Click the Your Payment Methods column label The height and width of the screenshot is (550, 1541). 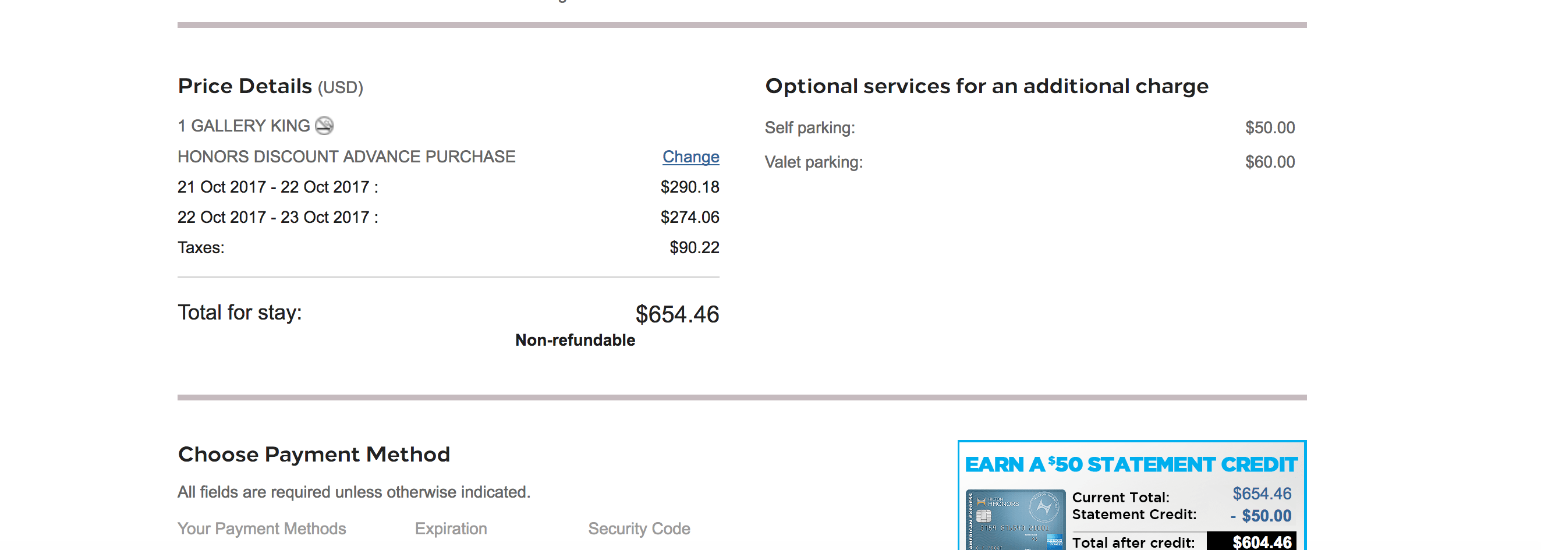pyautogui.click(x=261, y=528)
